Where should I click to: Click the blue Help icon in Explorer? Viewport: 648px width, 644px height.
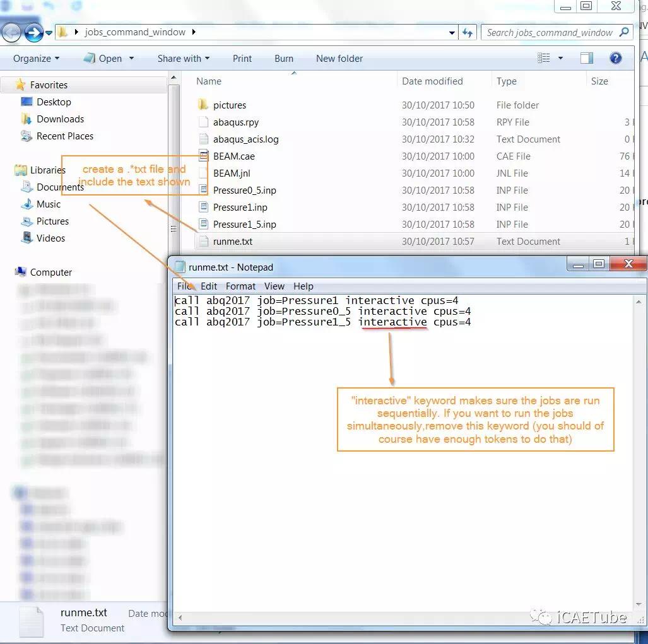click(616, 58)
